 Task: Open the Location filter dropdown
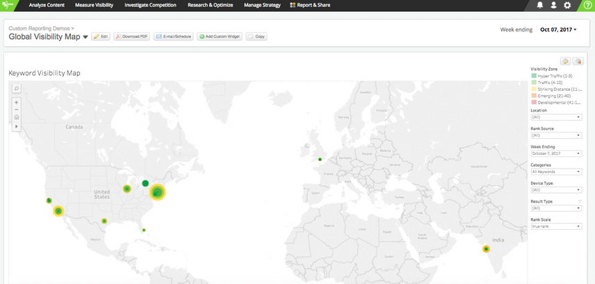pos(556,117)
